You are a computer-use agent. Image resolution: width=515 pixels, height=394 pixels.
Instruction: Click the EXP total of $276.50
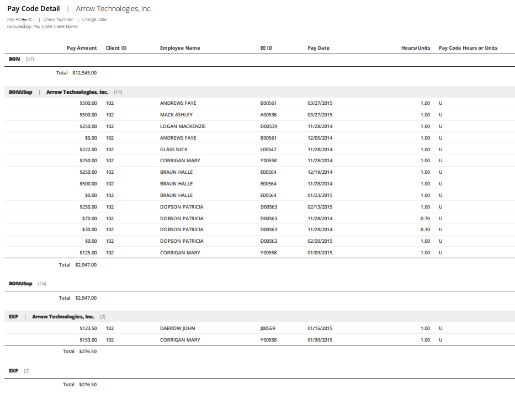coord(86,351)
